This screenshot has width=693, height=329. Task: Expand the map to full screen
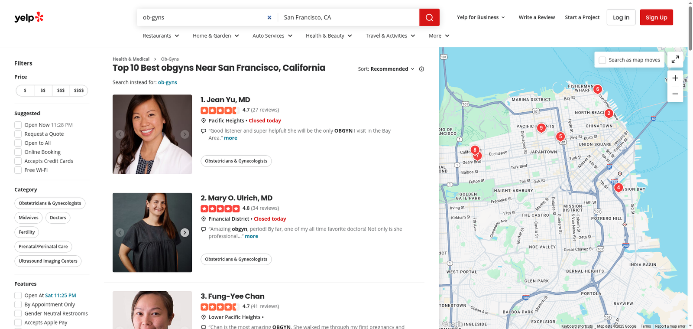675,60
